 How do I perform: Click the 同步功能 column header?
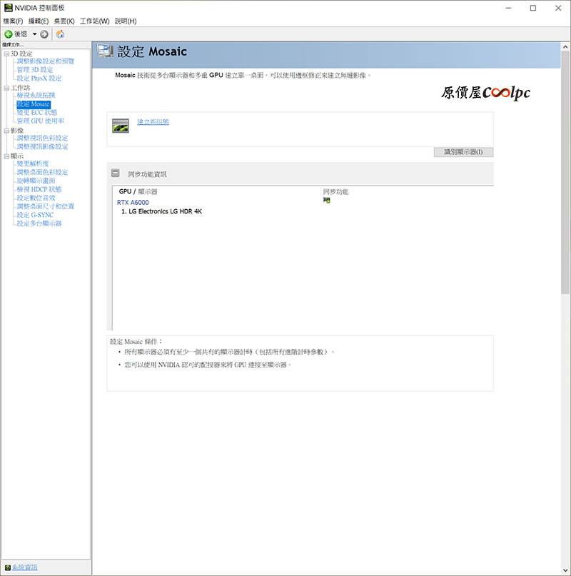click(336, 191)
